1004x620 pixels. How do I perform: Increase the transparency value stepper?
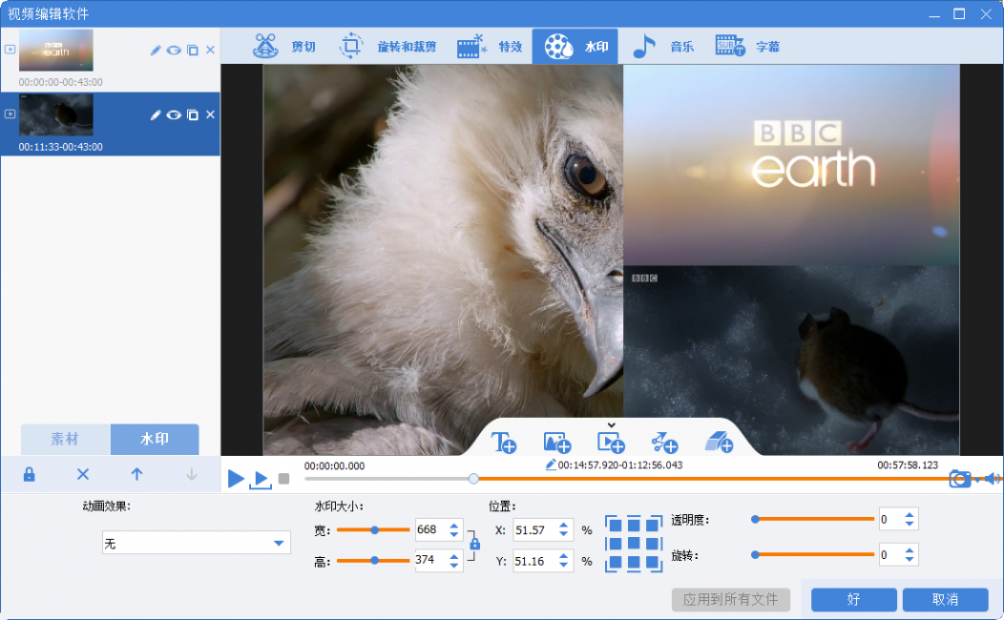[x=910, y=515]
